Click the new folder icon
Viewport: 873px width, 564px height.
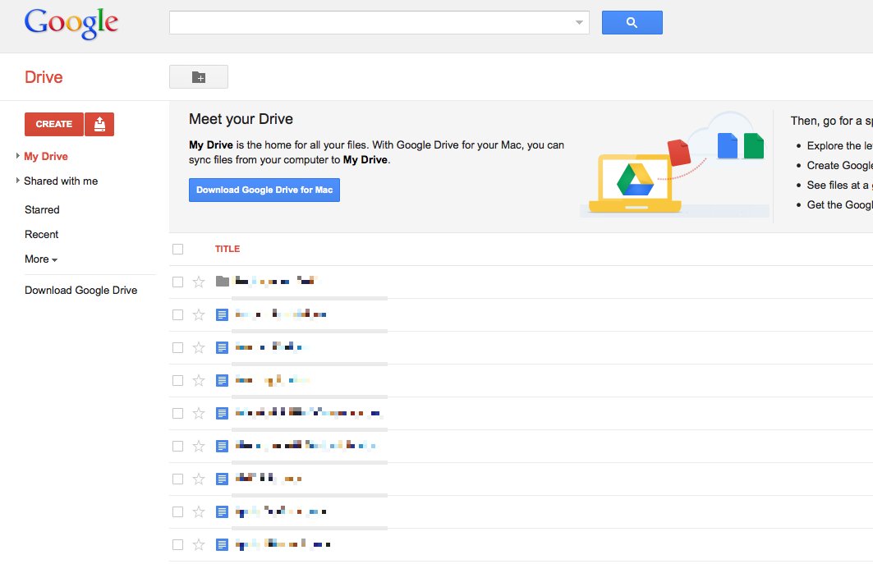click(x=198, y=76)
